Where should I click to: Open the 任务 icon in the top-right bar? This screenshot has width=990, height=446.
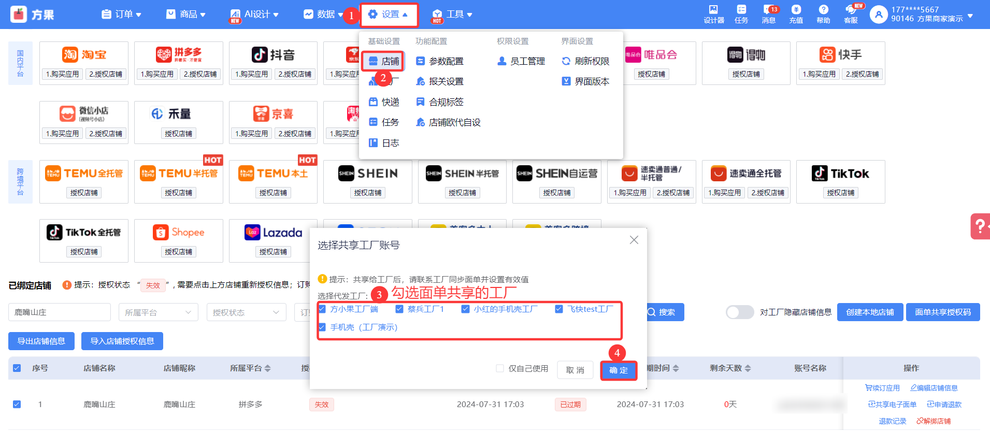click(x=741, y=14)
